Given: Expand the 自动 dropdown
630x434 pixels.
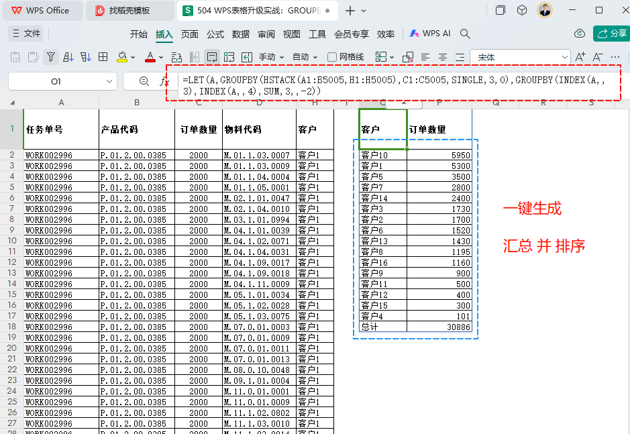Looking at the screenshot, I should point(315,57).
